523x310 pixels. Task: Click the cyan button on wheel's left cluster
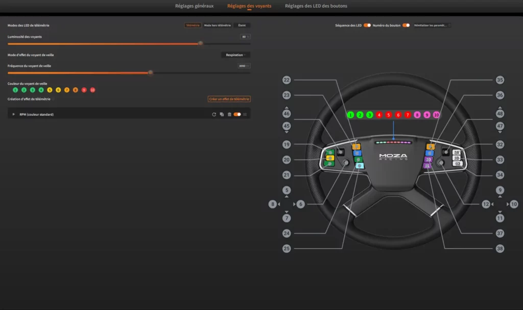[x=360, y=166]
